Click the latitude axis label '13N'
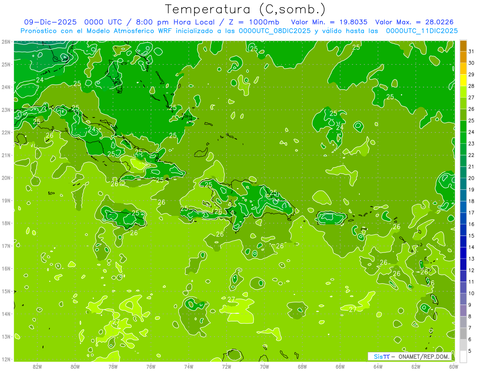The height and width of the screenshot is (372, 482). point(6,337)
